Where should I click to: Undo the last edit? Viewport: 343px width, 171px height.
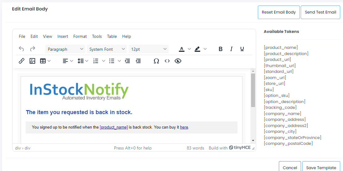click(x=21, y=49)
